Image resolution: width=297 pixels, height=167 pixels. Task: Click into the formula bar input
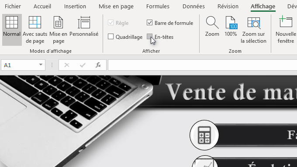pyautogui.click(x=202, y=65)
